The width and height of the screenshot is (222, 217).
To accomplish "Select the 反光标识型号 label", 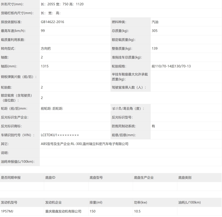I will [x=122, y=117].
